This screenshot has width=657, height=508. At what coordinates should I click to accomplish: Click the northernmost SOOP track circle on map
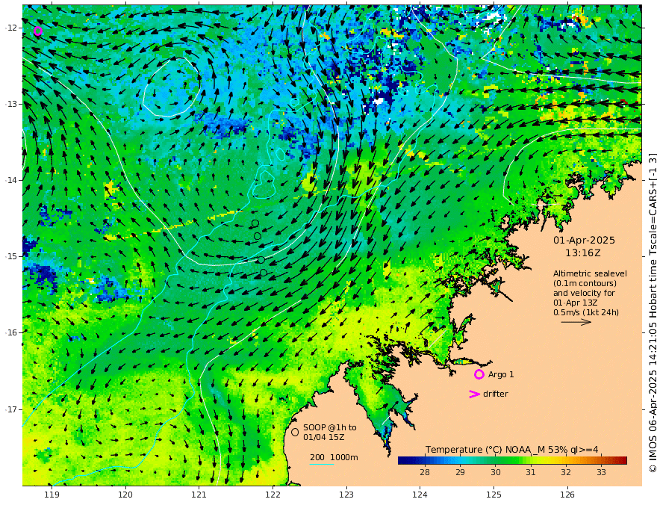[255, 223]
